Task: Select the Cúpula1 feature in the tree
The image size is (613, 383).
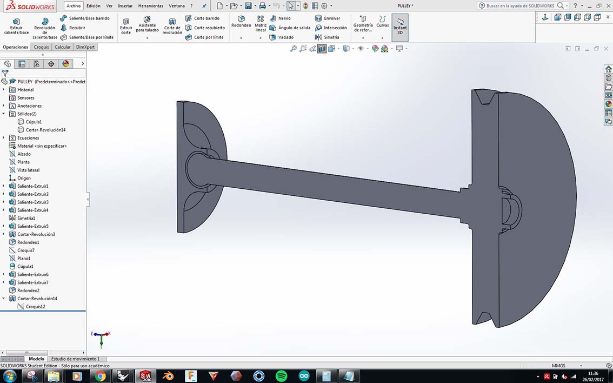Action: pyautogui.click(x=21, y=266)
